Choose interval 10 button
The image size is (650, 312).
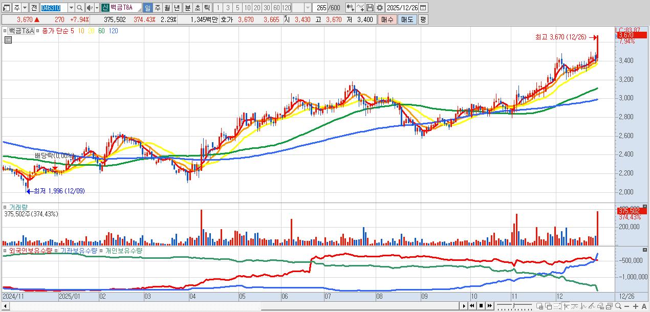[x=247, y=8]
